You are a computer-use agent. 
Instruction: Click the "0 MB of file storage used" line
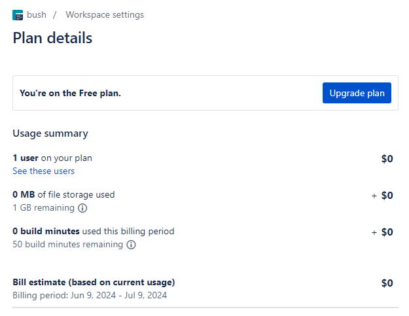(x=63, y=194)
